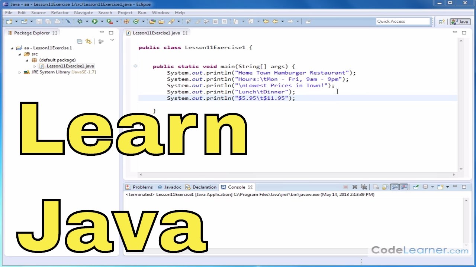Click the Pin Console icon

point(416,187)
